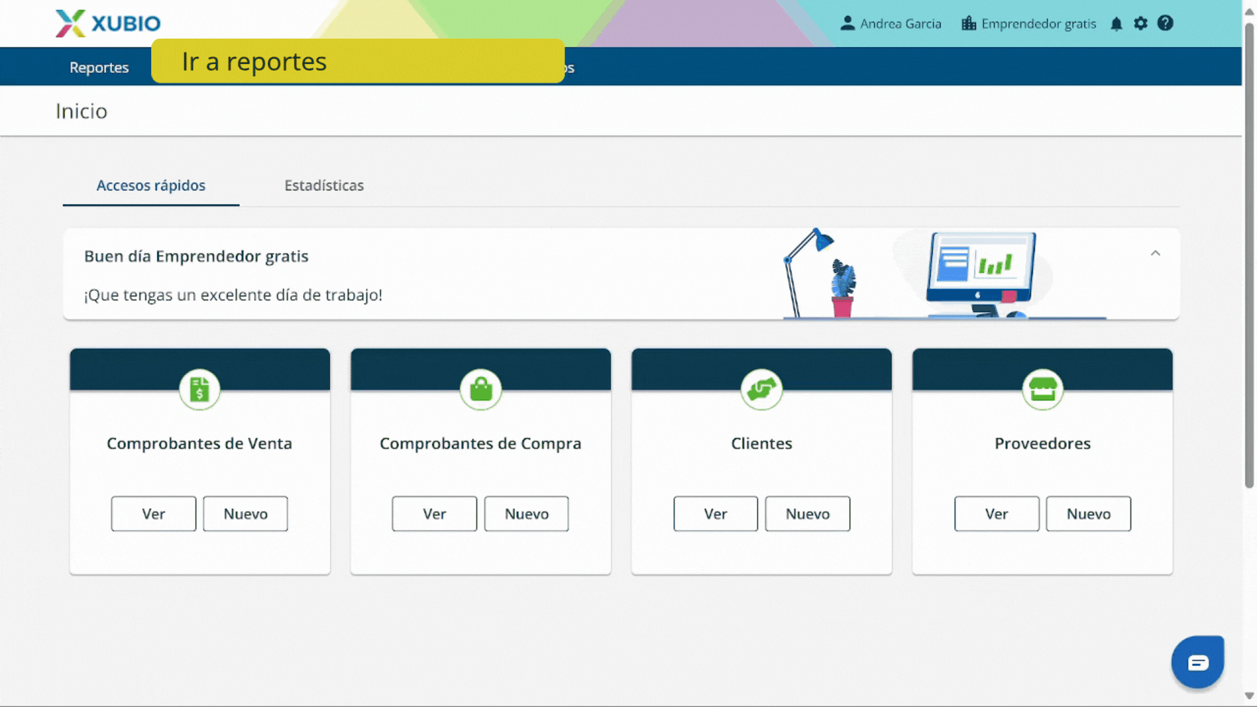Screen dimensions: 1257x707
Task: Click Ver under Comprobantes de Venta
Action: click(x=153, y=514)
